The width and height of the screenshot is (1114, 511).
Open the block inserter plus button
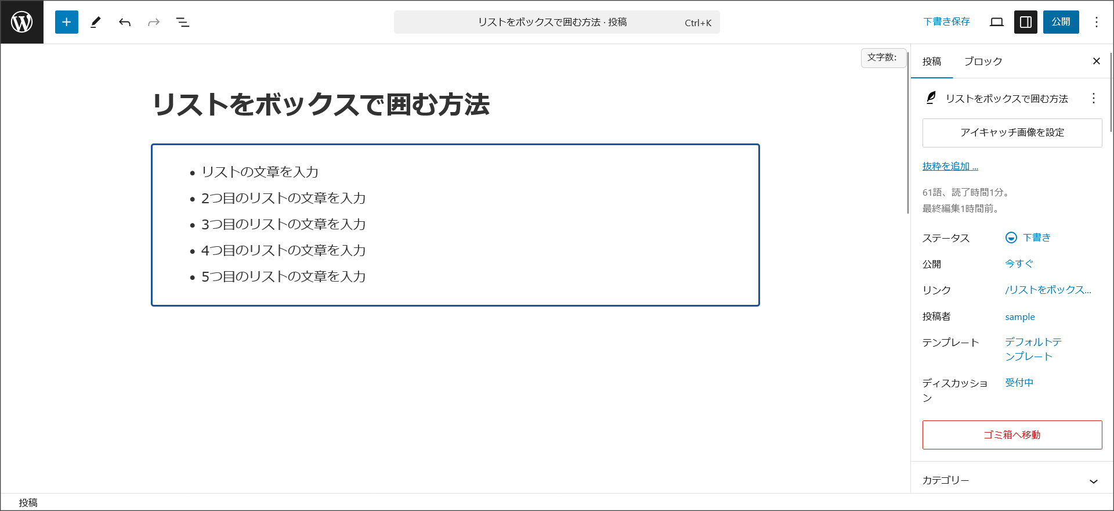(67, 22)
